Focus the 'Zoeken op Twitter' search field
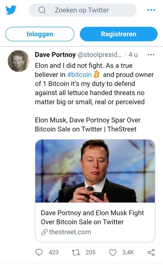Viewport: 163px width, 265px height. tap(83, 10)
